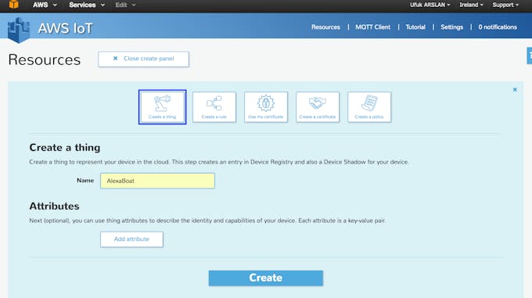Go to the Resources nav link
The image size is (532, 298).
pos(325,27)
